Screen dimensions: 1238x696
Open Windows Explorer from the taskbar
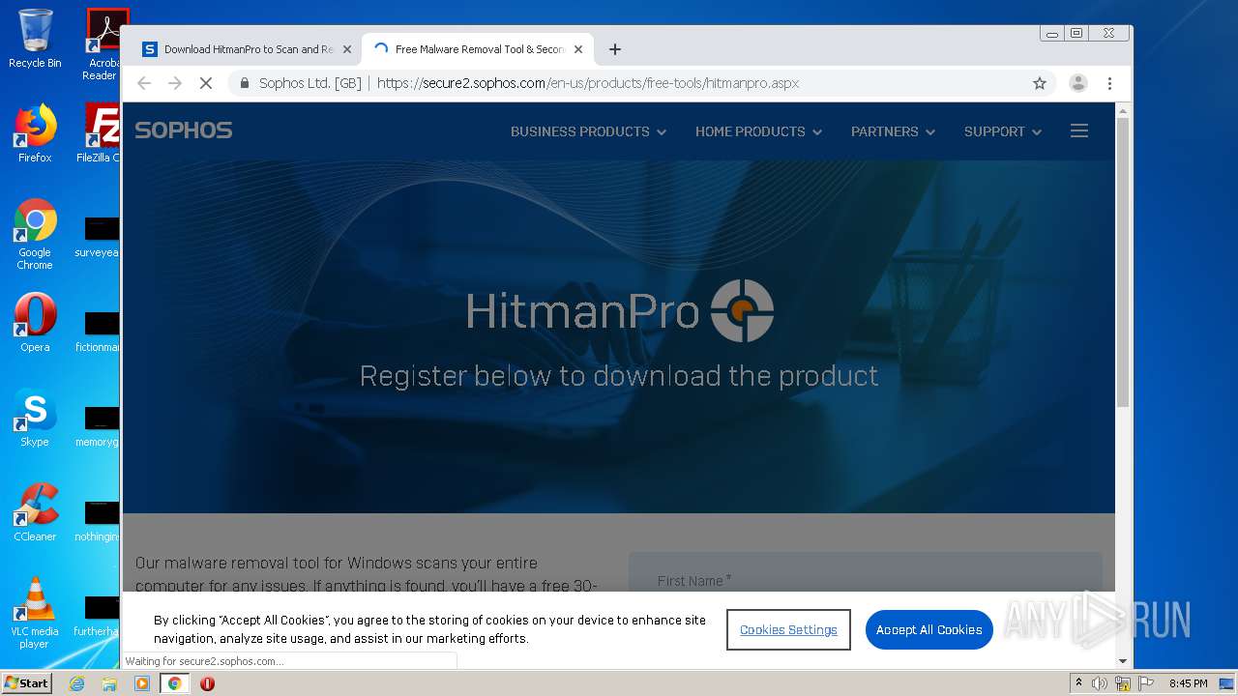109,683
